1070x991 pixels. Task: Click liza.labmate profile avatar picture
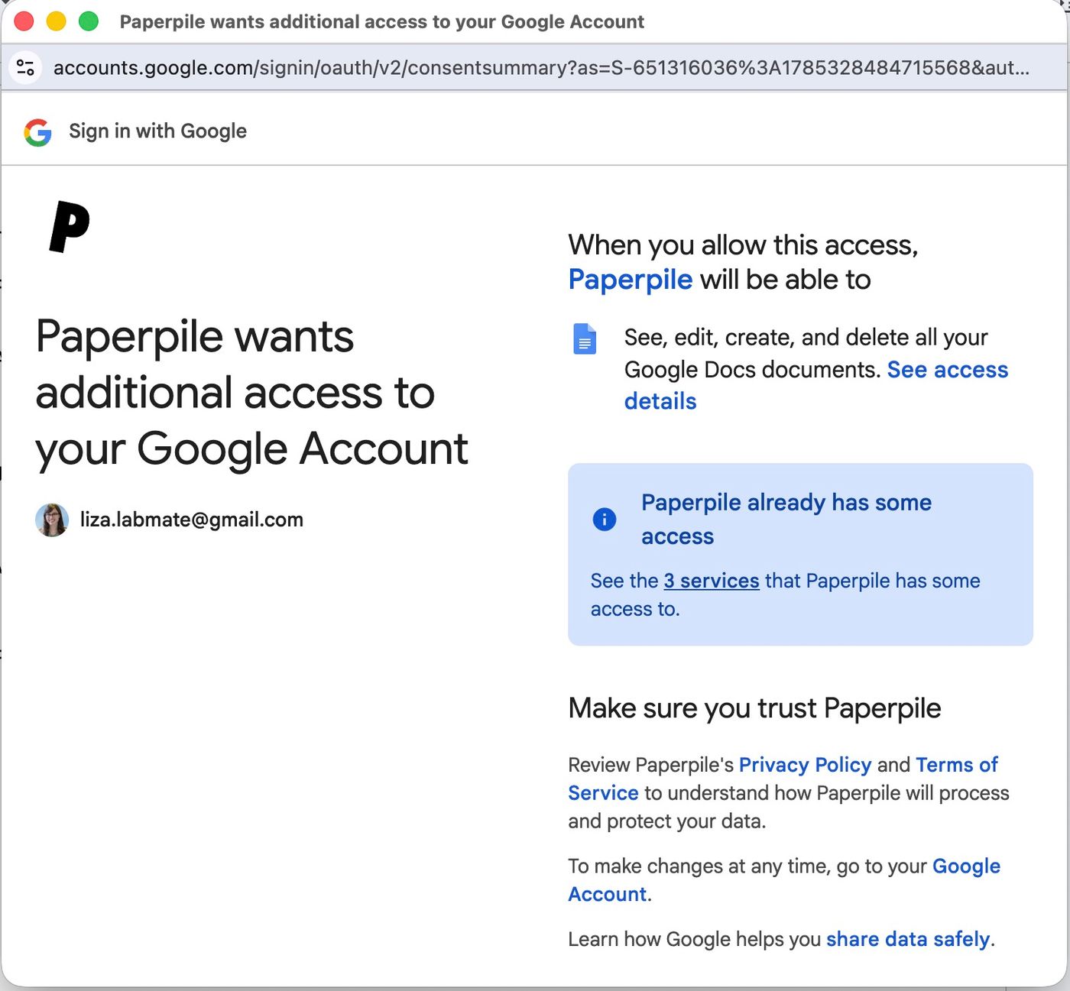click(52, 520)
